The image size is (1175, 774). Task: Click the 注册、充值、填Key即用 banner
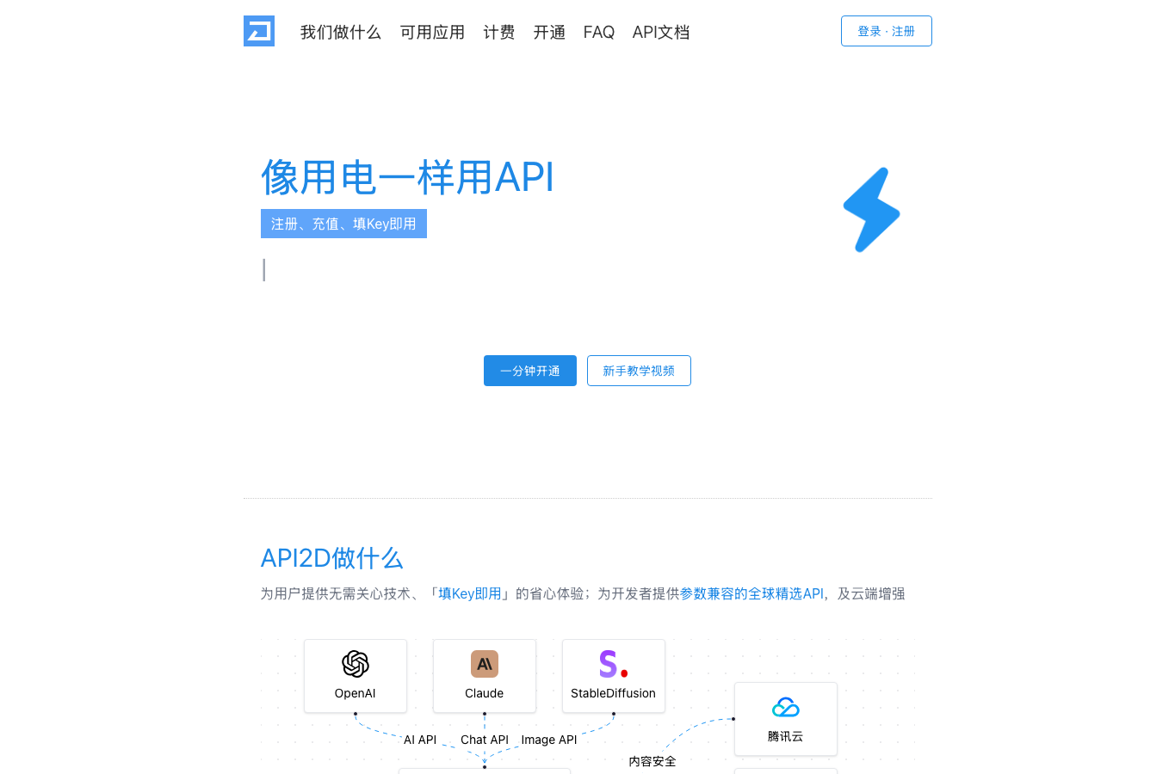tap(343, 224)
